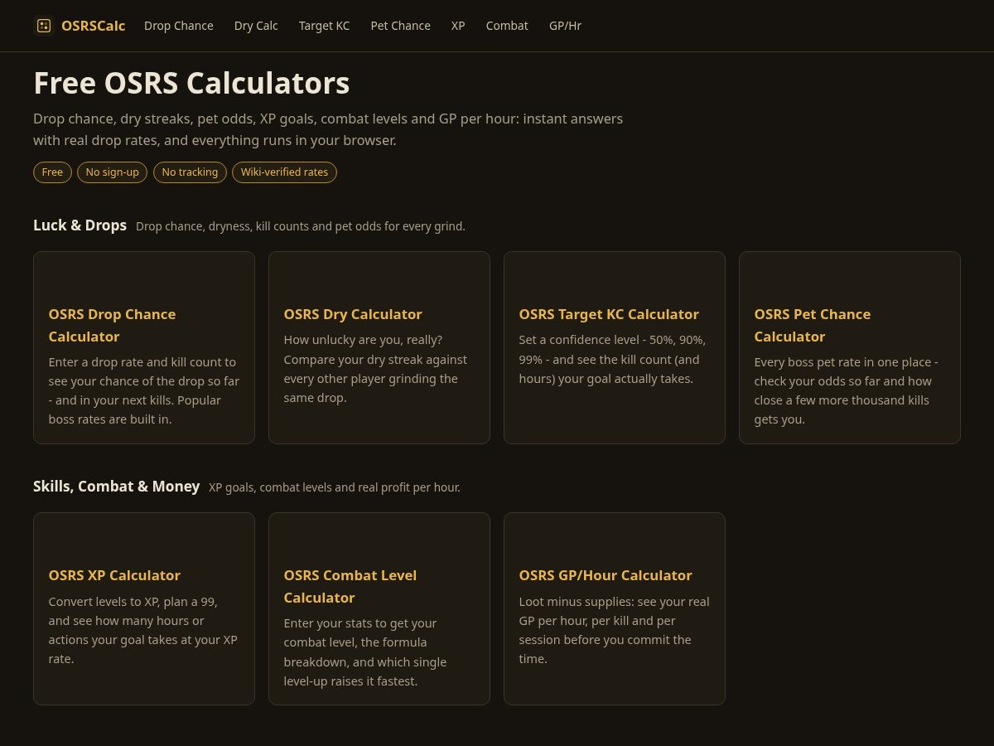
Task: Click the intro paragraph about instant answers
Action: [x=328, y=129]
